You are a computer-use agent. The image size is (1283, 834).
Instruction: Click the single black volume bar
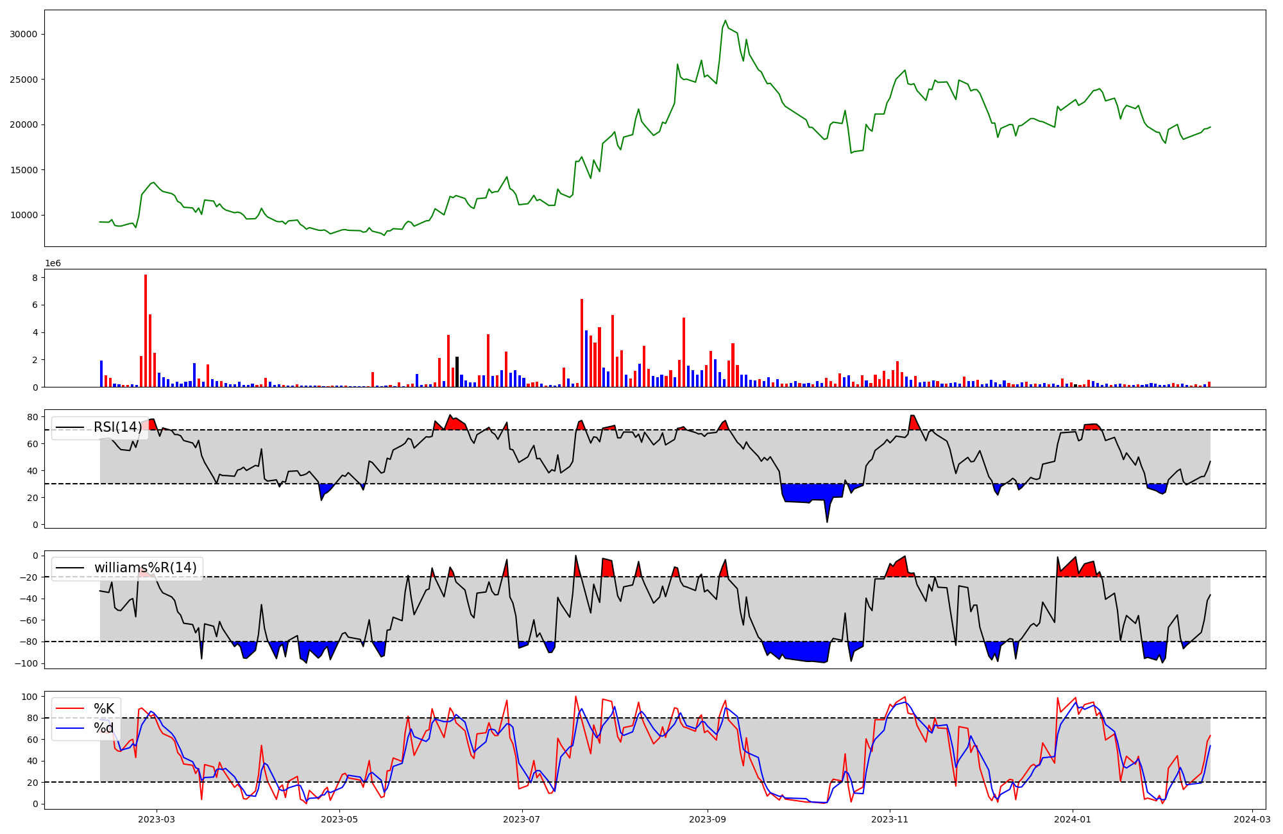coord(457,371)
